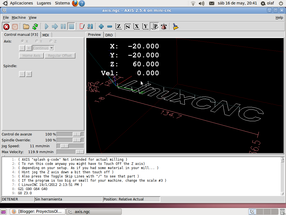Viewport: 286px width, 215px height.
Task: Click the 'Sin herramienta' status field
Action: tap(68, 199)
